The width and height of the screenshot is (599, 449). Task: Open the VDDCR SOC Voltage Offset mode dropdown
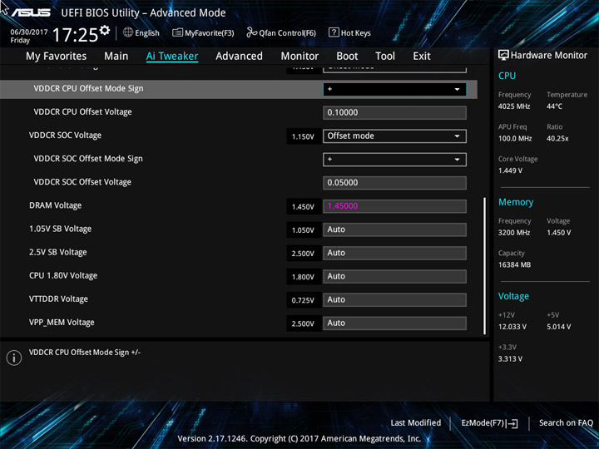click(x=394, y=136)
